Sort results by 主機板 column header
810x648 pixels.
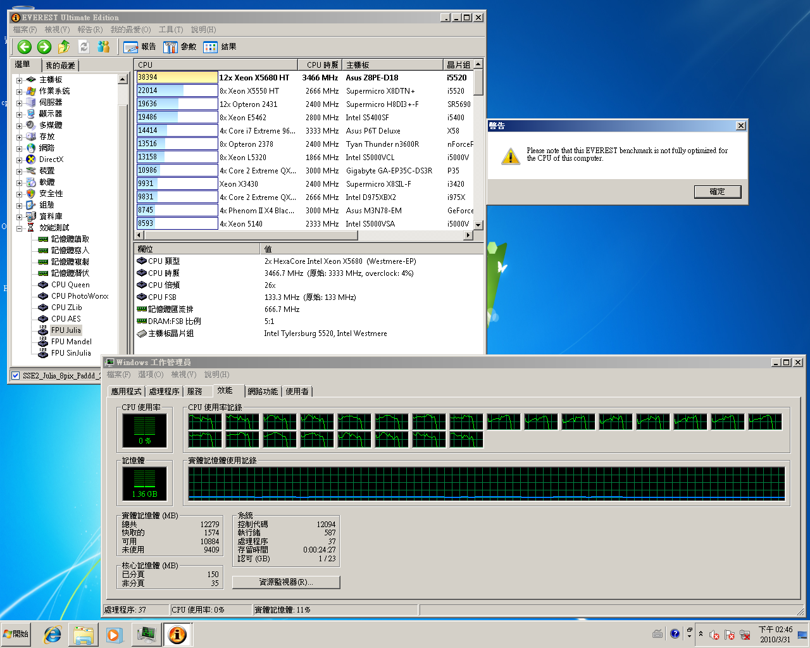392,65
